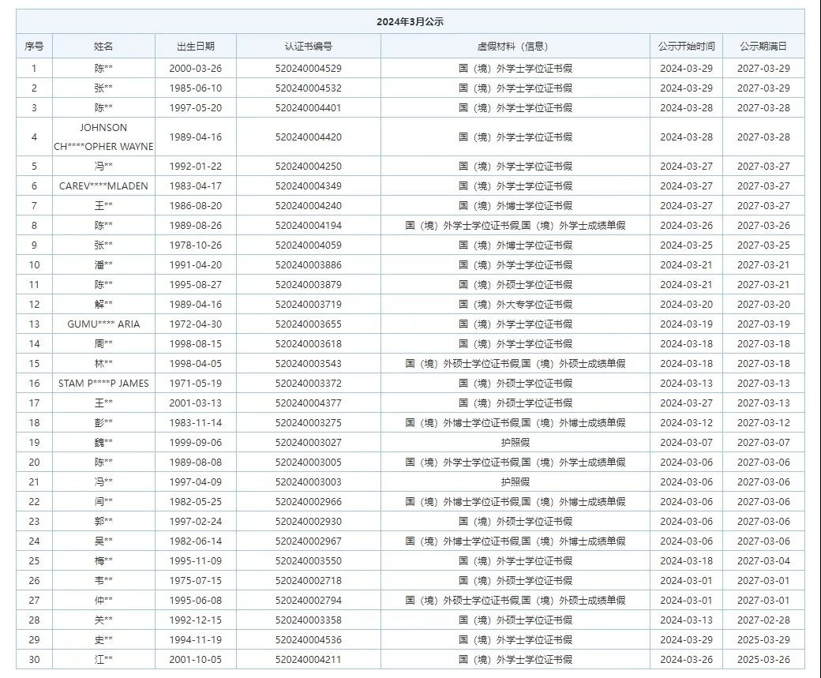
Task: Click certificate number 520240004420
Action: pyautogui.click(x=309, y=137)
